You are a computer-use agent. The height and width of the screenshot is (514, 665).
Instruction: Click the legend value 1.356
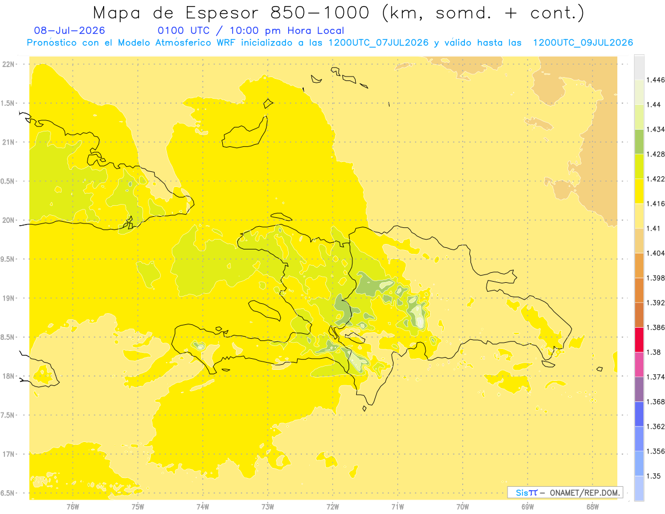point(656,451)
